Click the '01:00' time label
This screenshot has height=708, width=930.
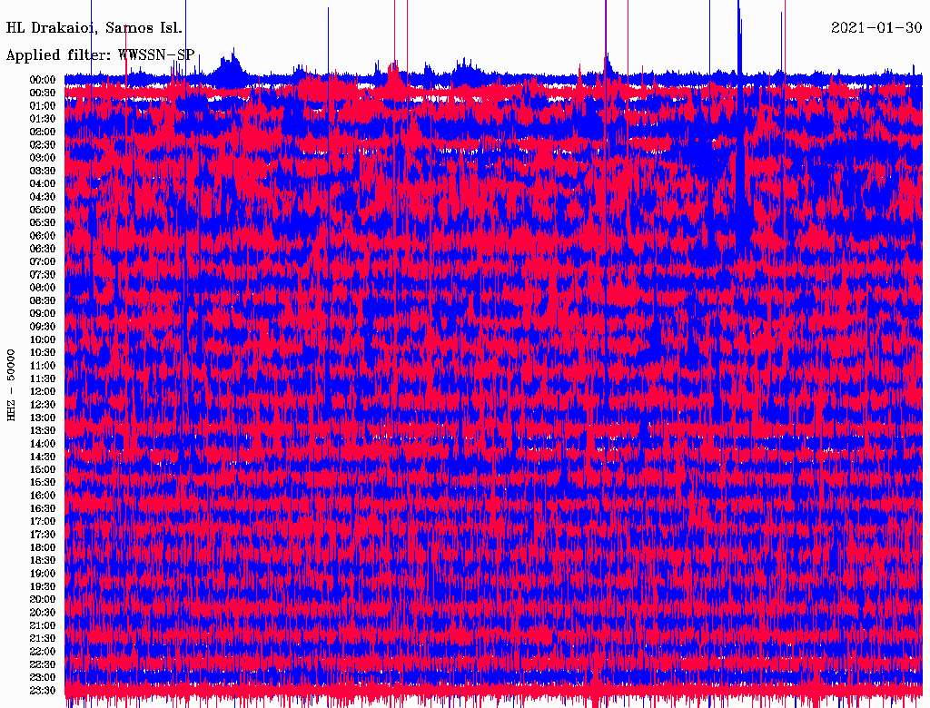point(43,106)
